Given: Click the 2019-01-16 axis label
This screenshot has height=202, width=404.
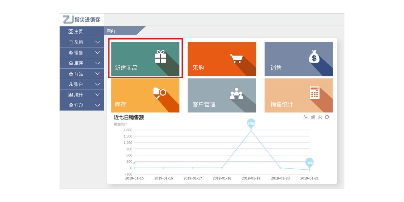Looking at the screenshot, I should tap(164, 178).
